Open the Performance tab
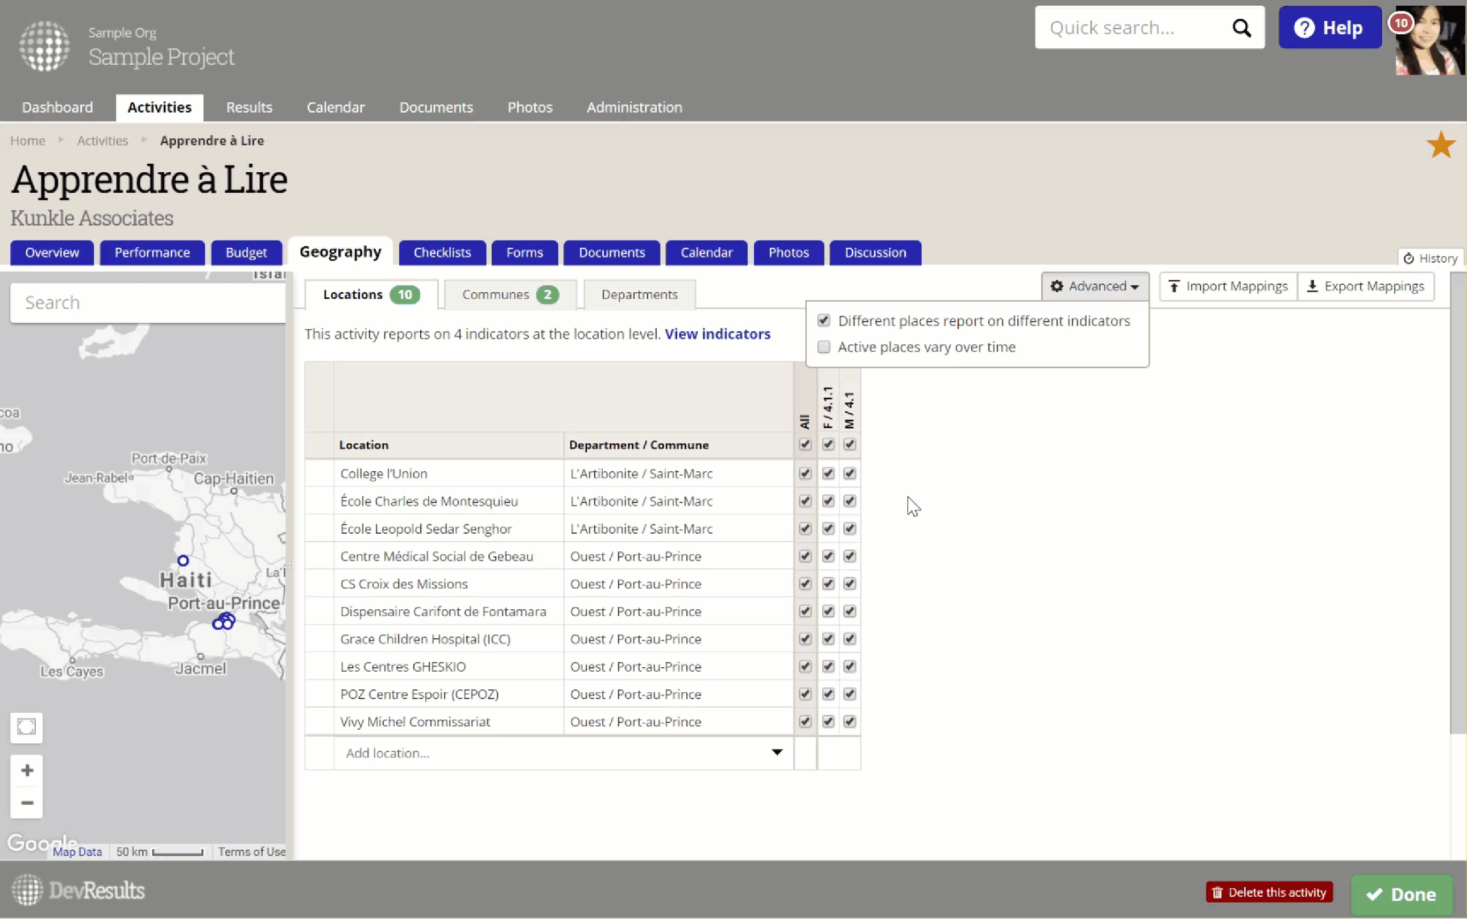Image resolution: width=1467 pixels, height=919 pixels. 152,253
